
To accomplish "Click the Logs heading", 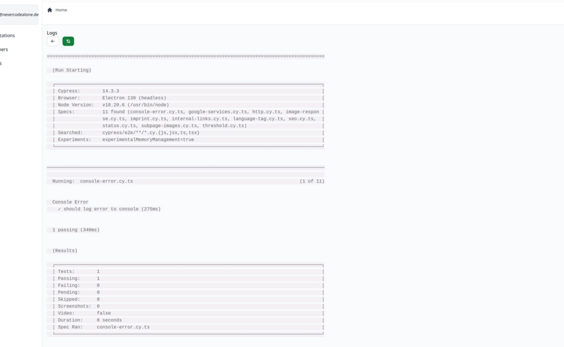I will pyautogui.click(x=52, y=33).
